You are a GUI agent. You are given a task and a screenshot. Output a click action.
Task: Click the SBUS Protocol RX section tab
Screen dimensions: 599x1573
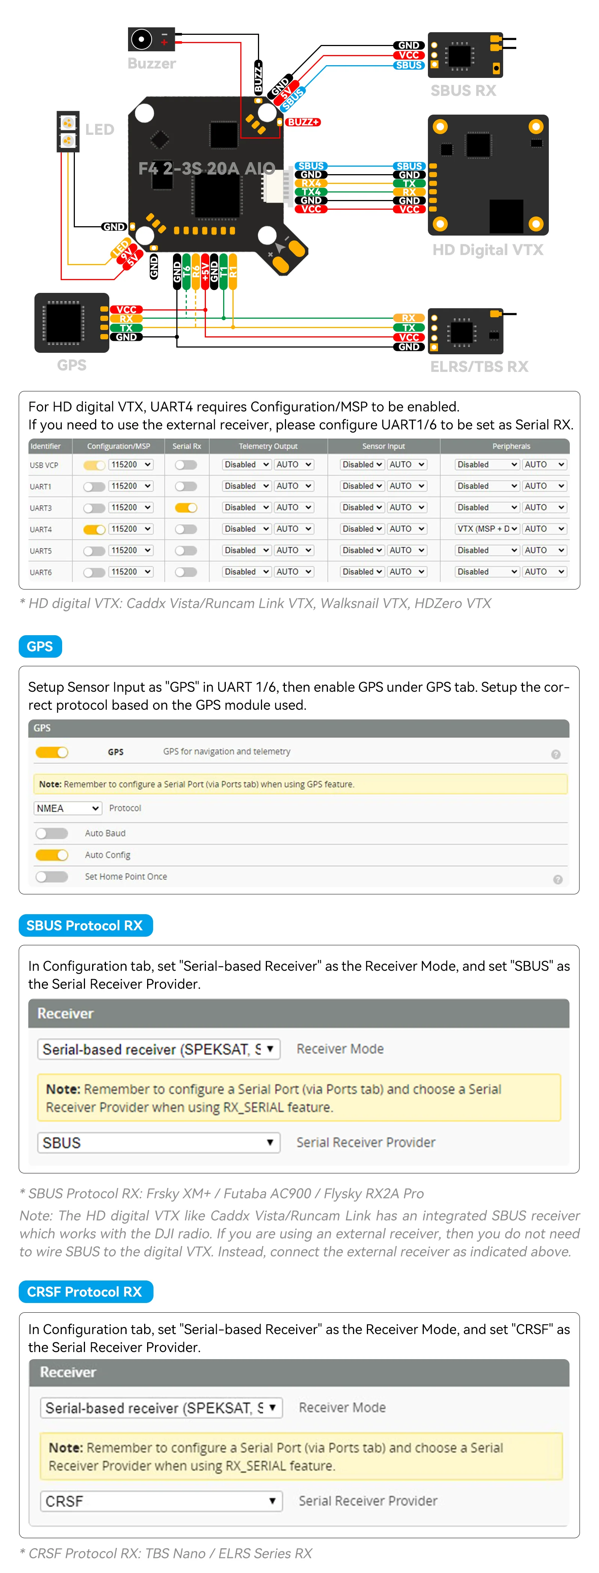click(x=85, y=925)
